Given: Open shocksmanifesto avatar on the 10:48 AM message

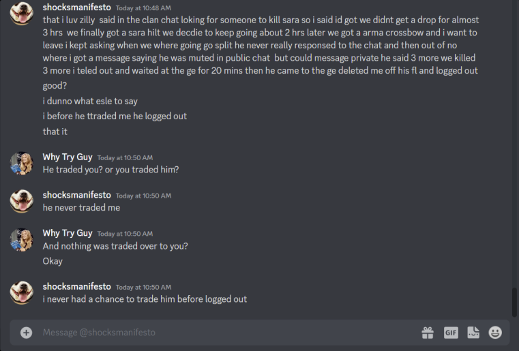Looking at the screenshot, I should click(22, 13).
